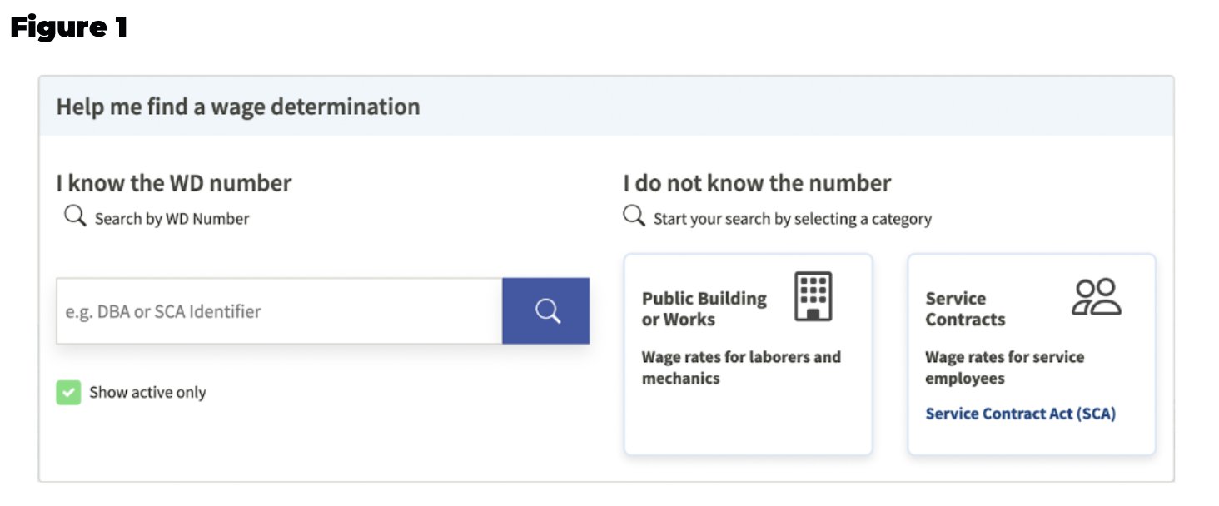Click the building icon on Public Building card
Screen dimensions: 1219x506
(813, 297)
